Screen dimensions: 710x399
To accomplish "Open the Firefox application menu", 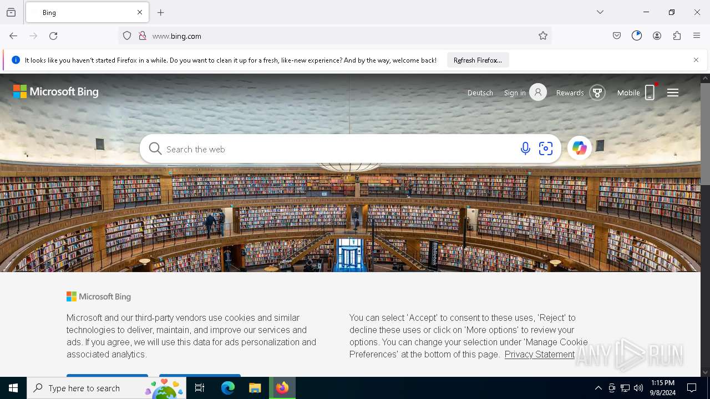I will click(697, 36).
